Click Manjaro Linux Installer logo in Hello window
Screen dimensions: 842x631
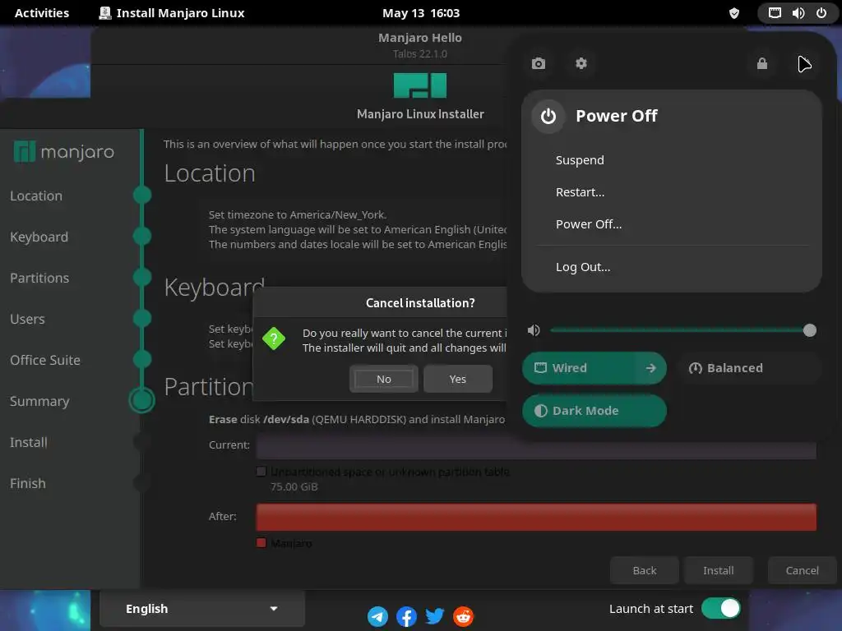pos(420,85)
